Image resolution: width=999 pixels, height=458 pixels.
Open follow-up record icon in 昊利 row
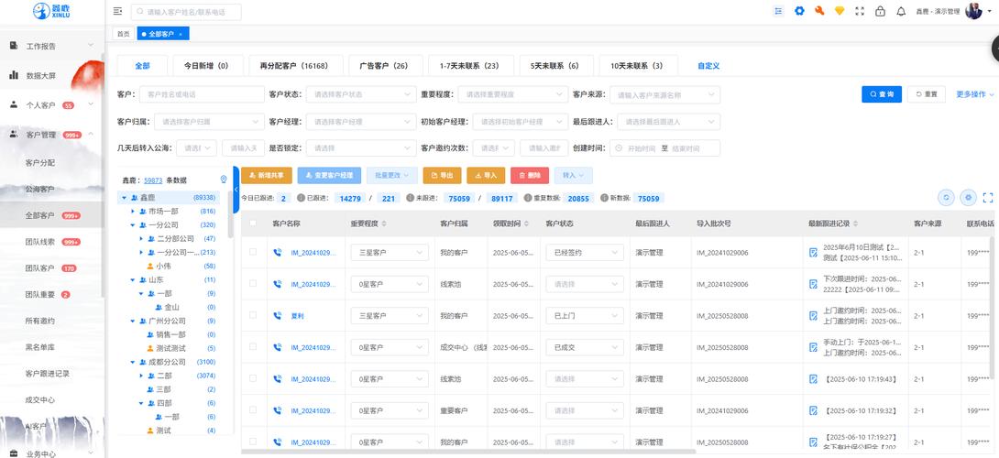pyautogui.click(x=813, y=316)
